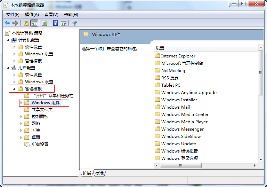Click folder icon beside 共享文件夹

27,110
